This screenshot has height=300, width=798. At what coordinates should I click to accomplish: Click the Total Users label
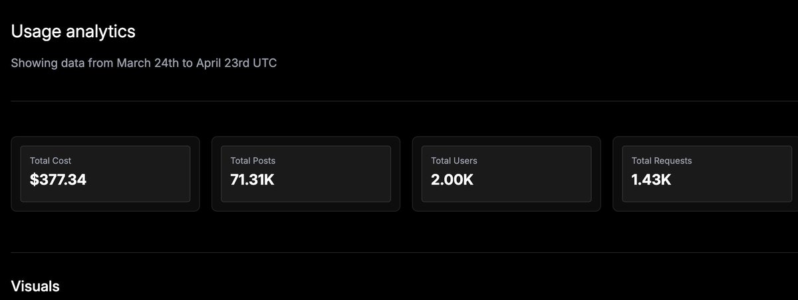(x=454, y=161)
